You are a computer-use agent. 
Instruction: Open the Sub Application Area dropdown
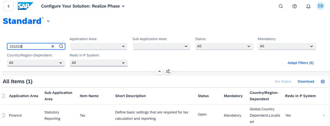(161, 46)
